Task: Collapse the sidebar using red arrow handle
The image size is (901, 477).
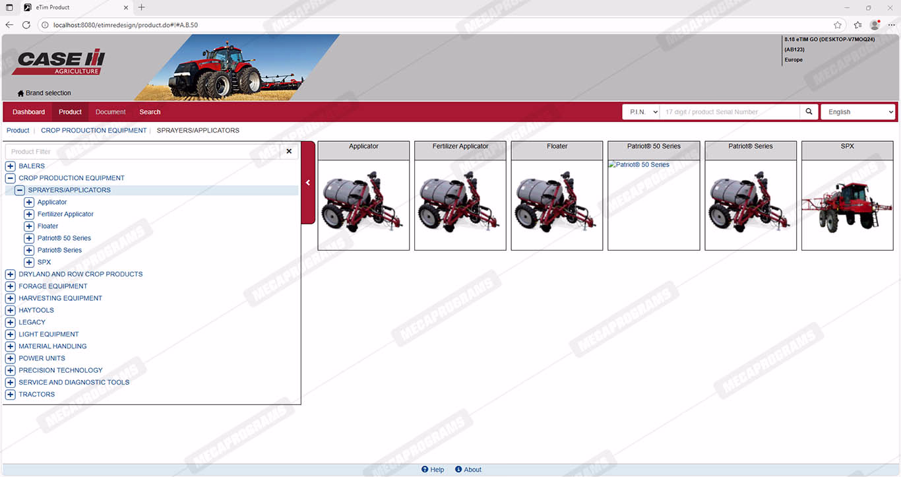Action: click(x=308, y=183)
